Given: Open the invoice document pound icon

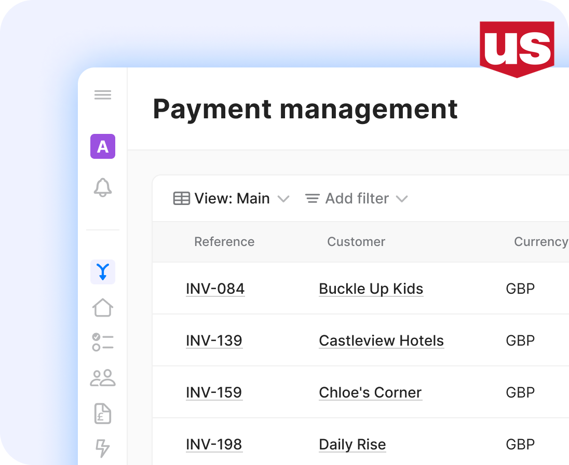Looking at the screenshot, I should pyautogui.click(x=103, y=413).
